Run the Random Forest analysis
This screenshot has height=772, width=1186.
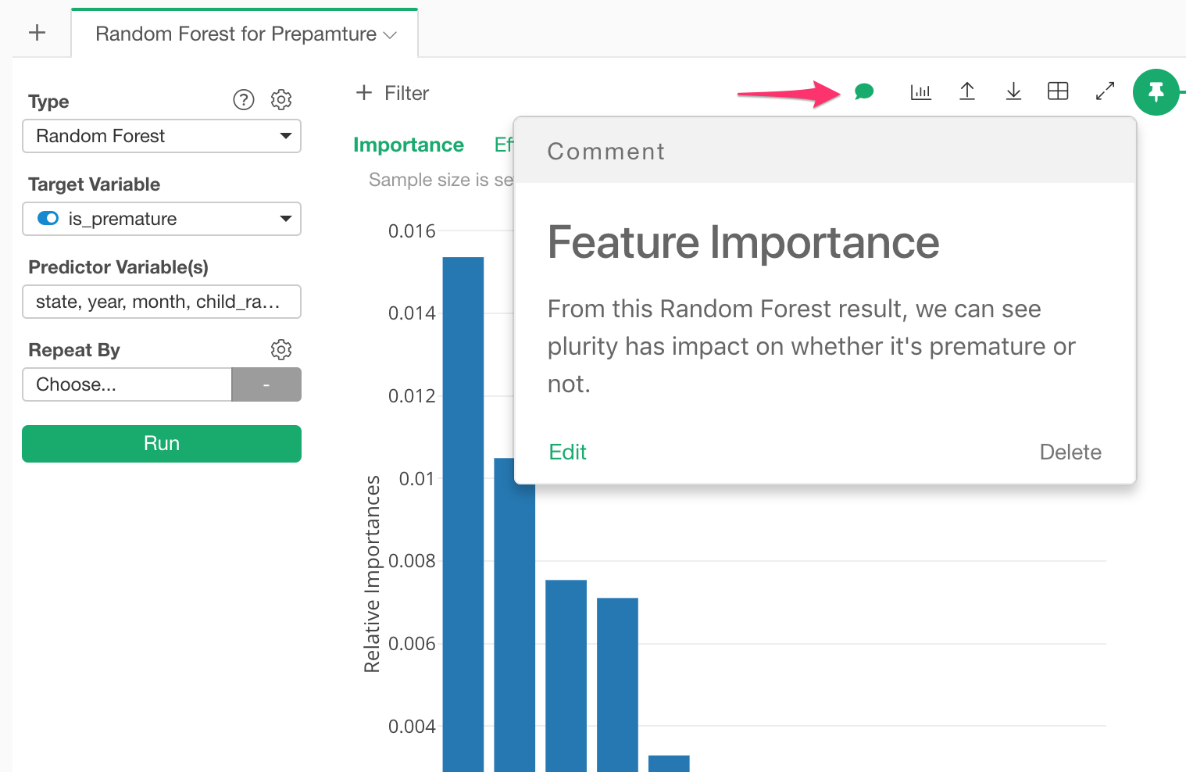[x=161, y=443]
